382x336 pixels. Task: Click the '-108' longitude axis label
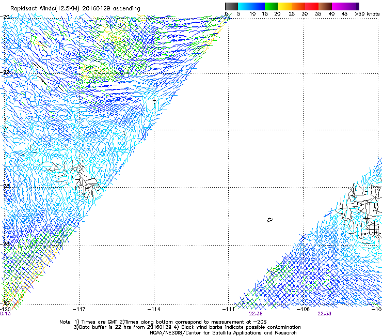click(303, 310)
